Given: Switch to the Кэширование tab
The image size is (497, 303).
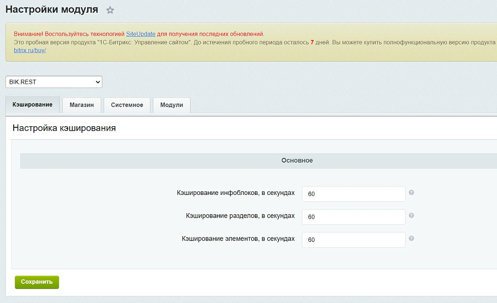Looking at the screenshot, I should coord(32,105).
